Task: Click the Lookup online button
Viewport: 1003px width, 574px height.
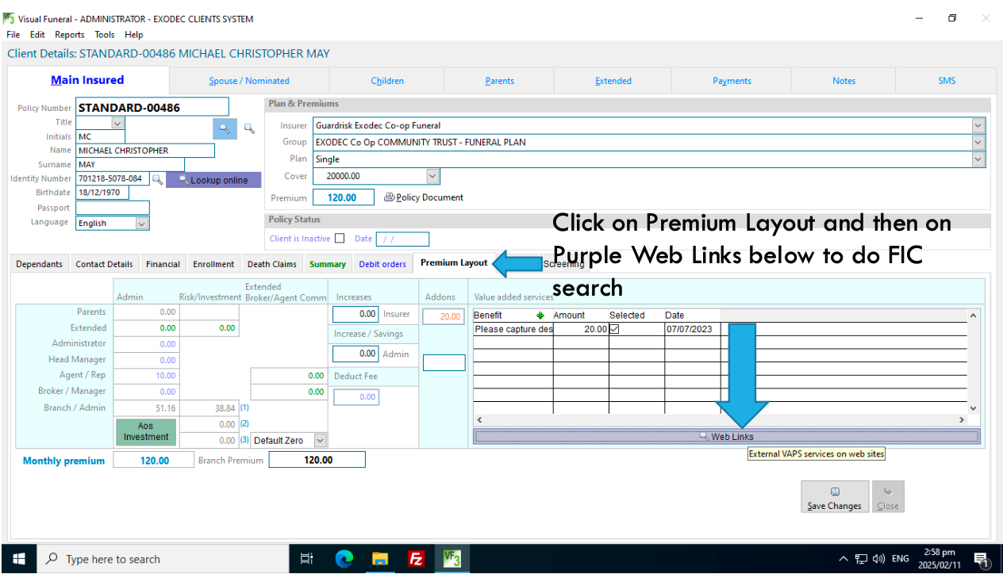Action: pyautogui.click(x=213, y=180)
